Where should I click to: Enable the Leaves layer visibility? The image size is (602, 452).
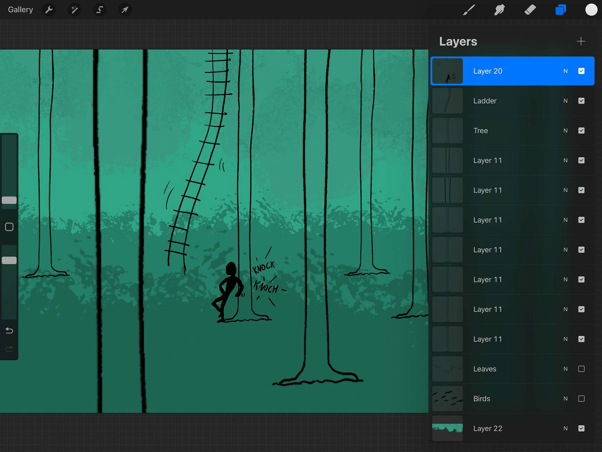[581, 369]
